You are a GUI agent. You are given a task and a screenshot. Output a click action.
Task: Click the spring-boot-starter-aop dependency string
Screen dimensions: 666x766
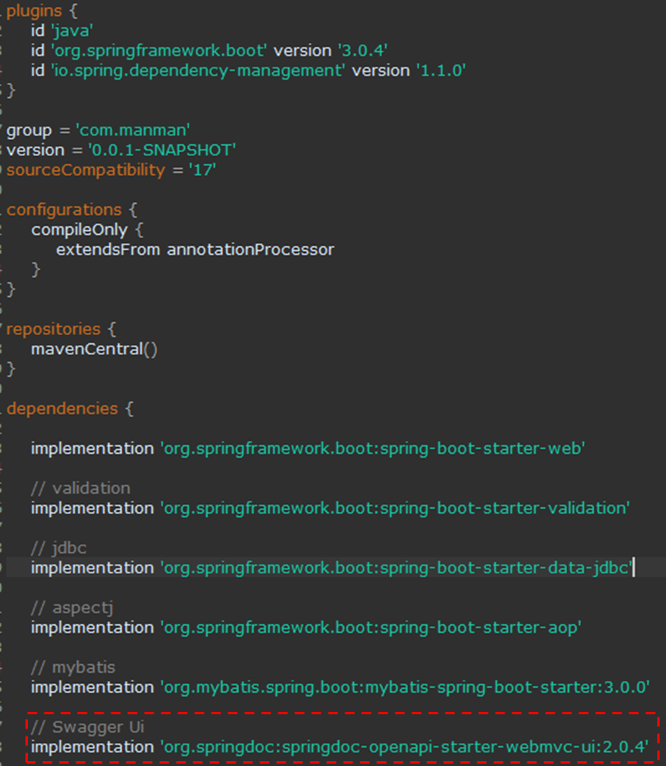pos(371,627)
